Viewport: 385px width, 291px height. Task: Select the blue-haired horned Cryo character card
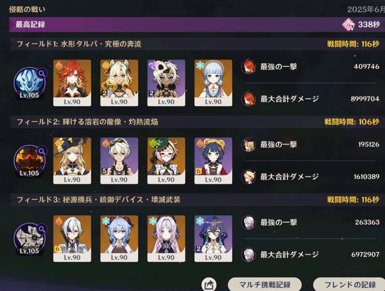(119, 238)
